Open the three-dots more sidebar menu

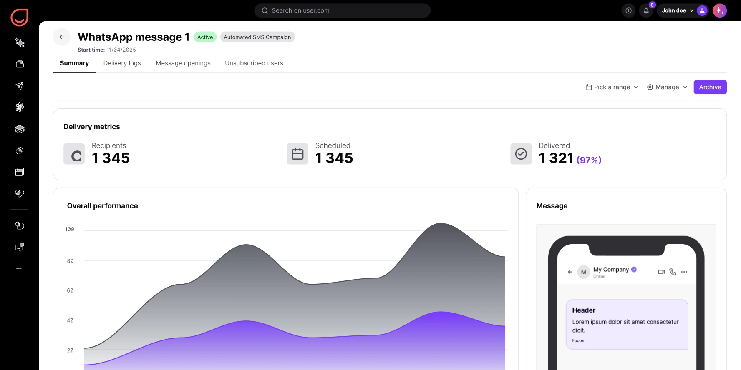[x=19, y=268]
